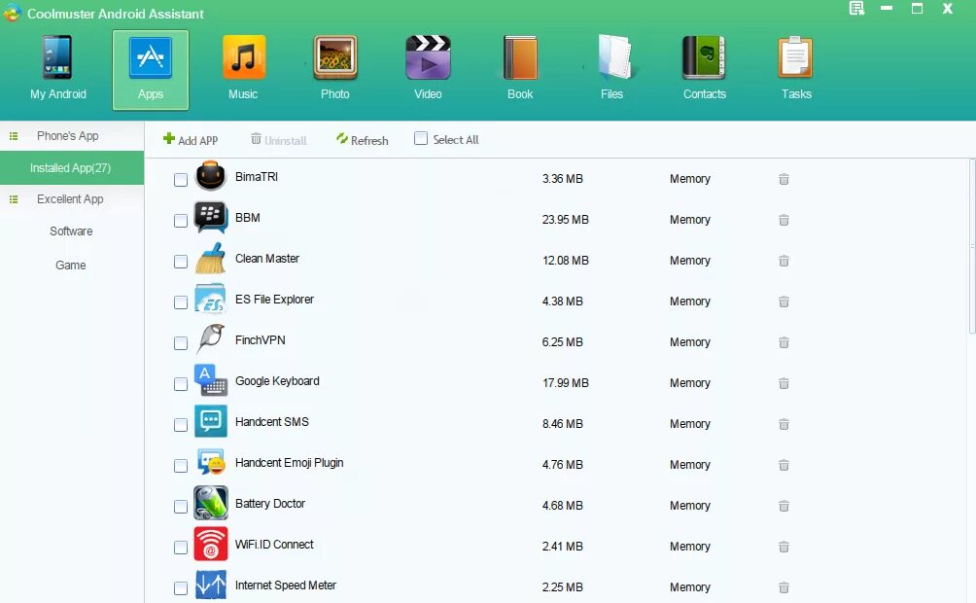
Task: Click trash icon for Google Keyboard row
Action: click(x=784, y=383)
